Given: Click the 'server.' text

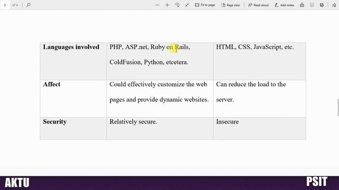Looking at the screenshot, I should 225,100.
